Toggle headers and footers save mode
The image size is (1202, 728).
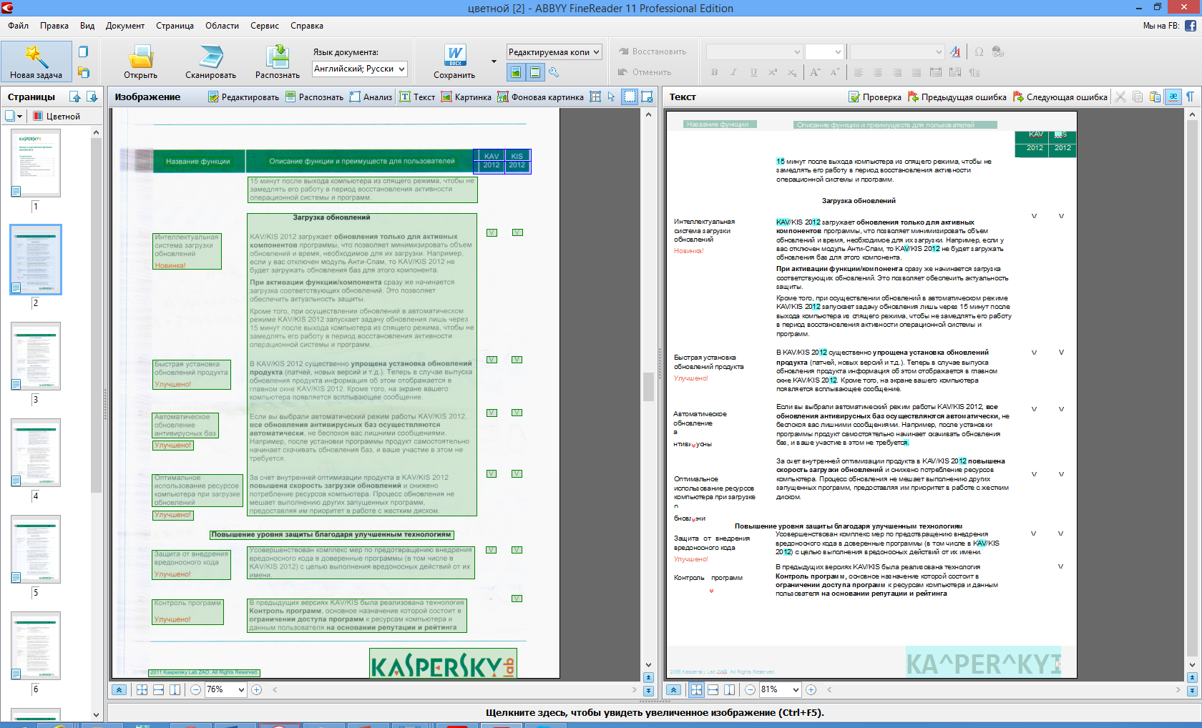click(534, 72)
